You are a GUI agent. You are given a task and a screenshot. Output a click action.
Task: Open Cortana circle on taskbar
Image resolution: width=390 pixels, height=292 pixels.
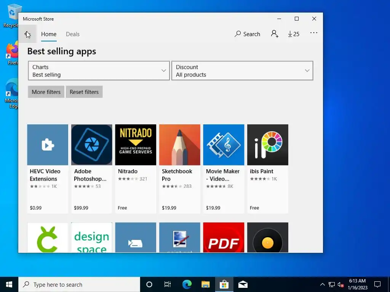click(x=149, y=284)
